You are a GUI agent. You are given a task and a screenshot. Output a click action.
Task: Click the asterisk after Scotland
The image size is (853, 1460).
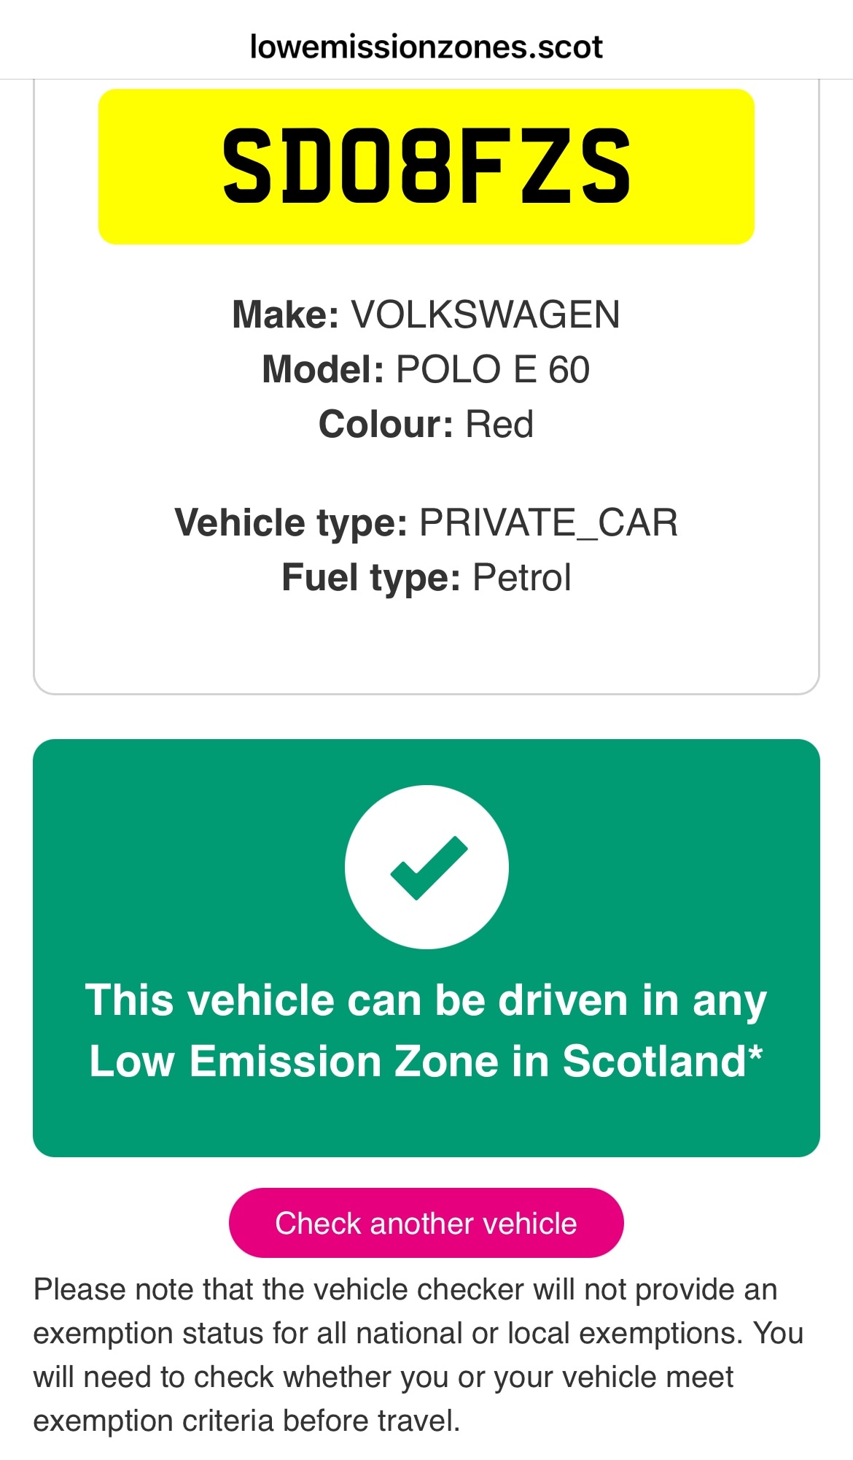pos(755,1054)
